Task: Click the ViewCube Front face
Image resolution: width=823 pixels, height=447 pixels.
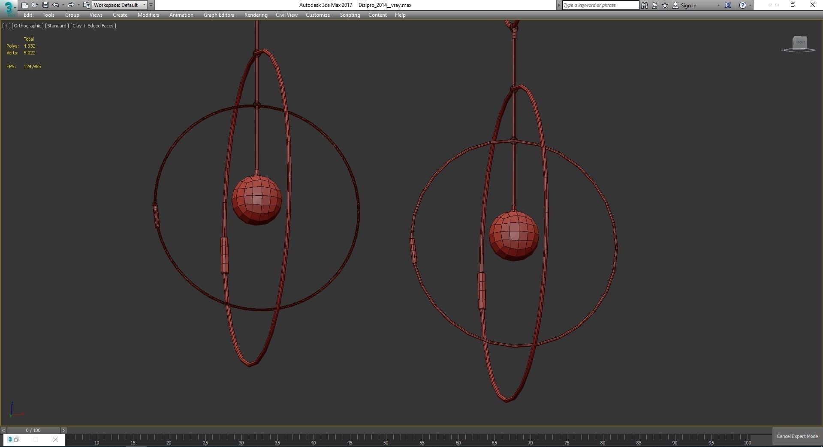Action: coord(800,42)
